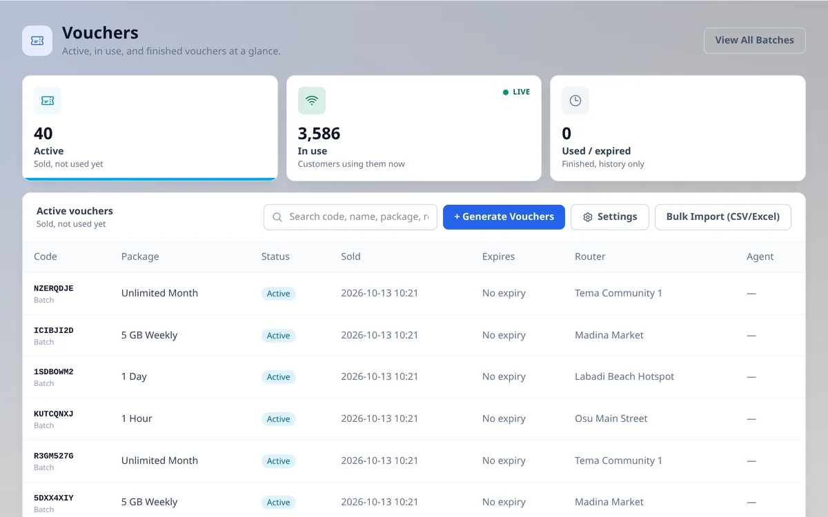Click Active badge in KUTCQNXJ row
This screenshot has width=828, height=517.
click(x=278, y=419)
